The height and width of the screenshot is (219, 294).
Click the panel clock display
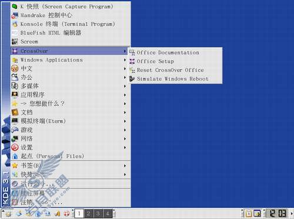(278, 213)
